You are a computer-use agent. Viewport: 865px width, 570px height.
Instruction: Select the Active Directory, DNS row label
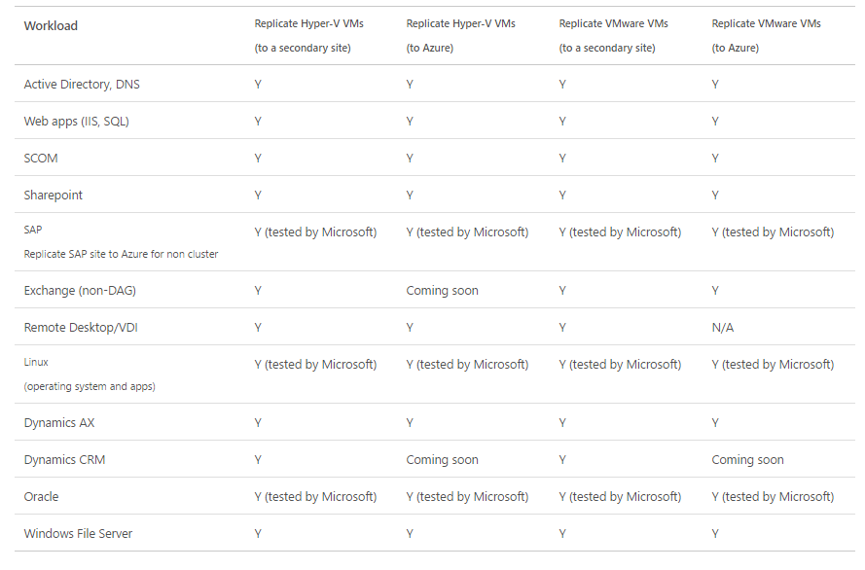82,85
